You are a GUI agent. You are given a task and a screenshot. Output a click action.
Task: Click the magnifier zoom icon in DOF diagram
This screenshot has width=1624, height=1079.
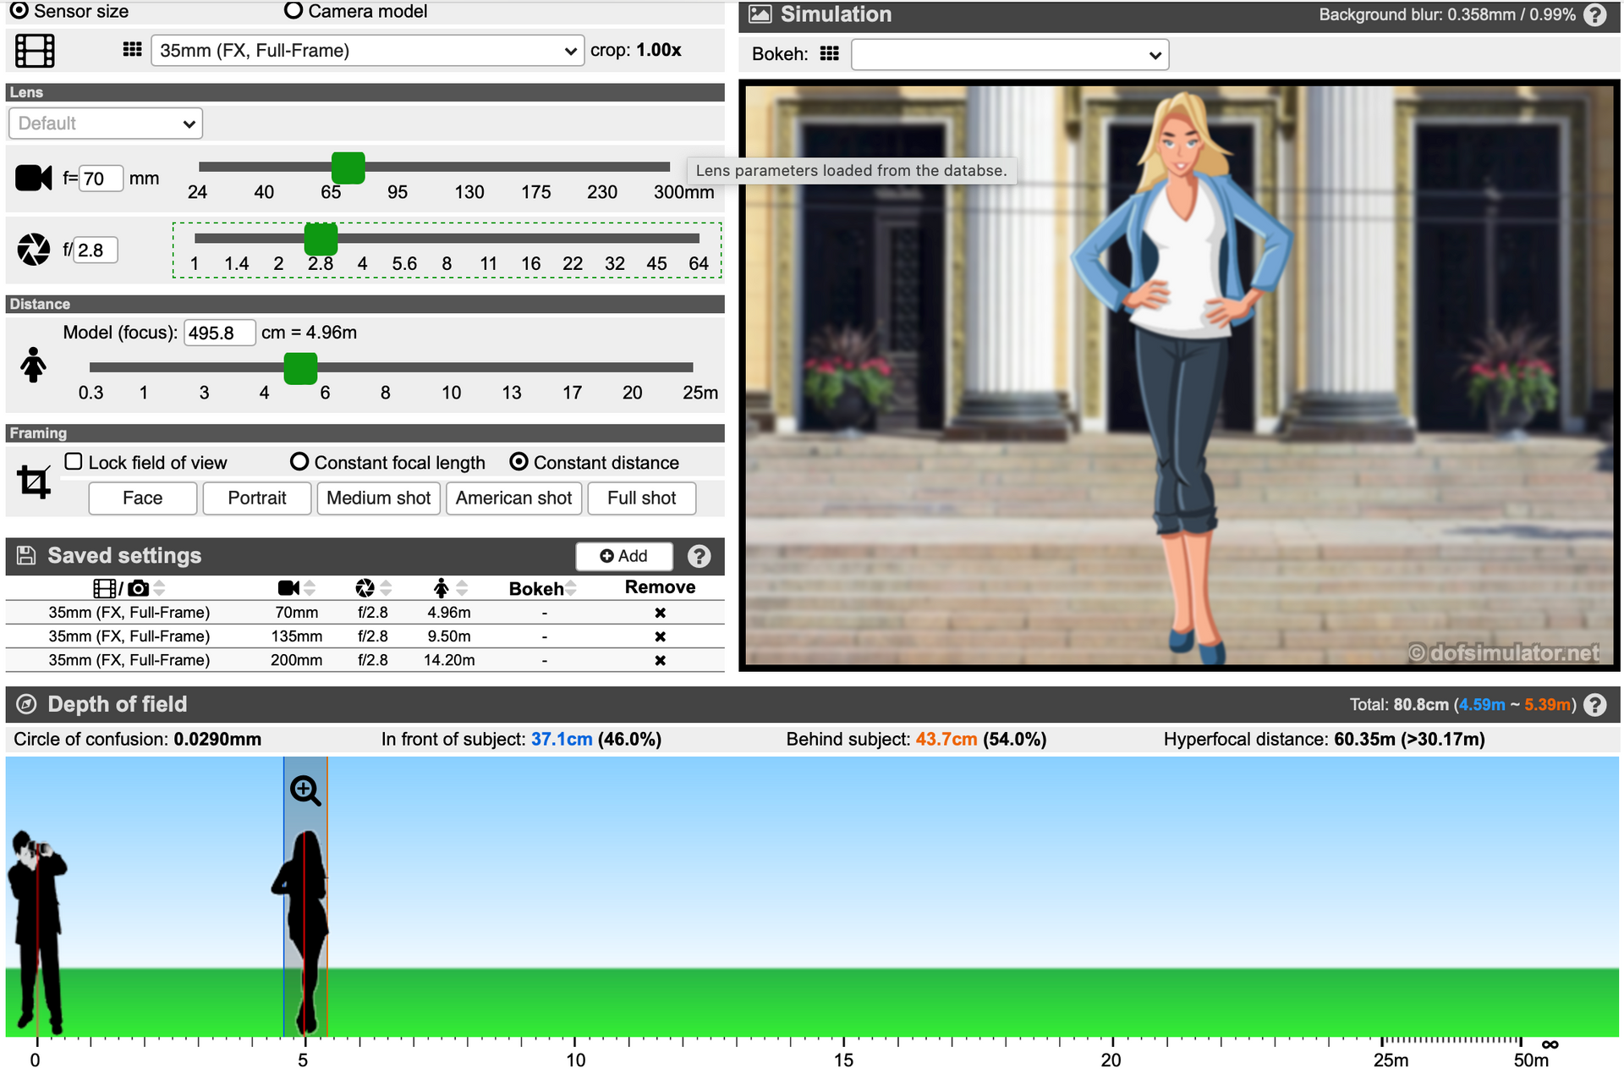305,790
